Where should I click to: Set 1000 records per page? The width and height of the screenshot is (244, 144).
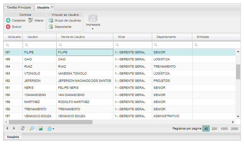click(x=224, y=129)
